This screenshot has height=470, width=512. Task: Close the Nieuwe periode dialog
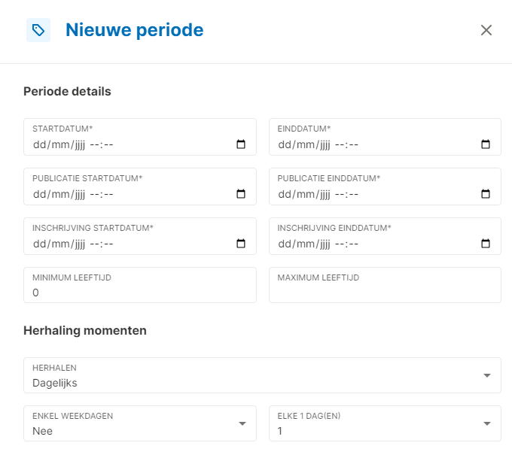pos(486,30)
